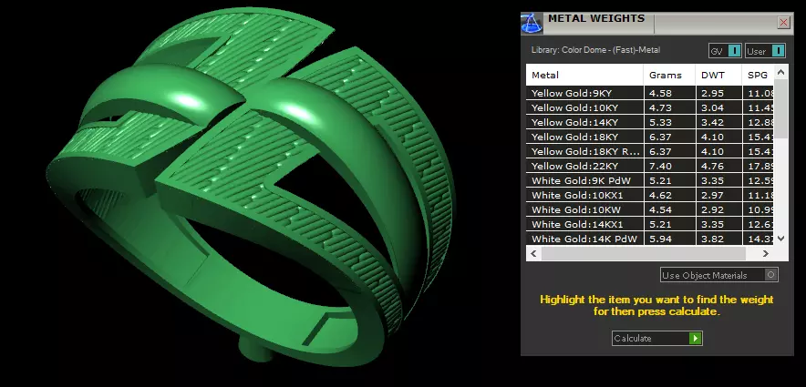Click the Metal Weights cone logo icon
This screenshot has width=806, height=387.
click(x=532, y=24)
